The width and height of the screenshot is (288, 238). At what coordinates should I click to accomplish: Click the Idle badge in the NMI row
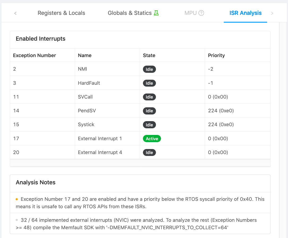coord(149,69)
